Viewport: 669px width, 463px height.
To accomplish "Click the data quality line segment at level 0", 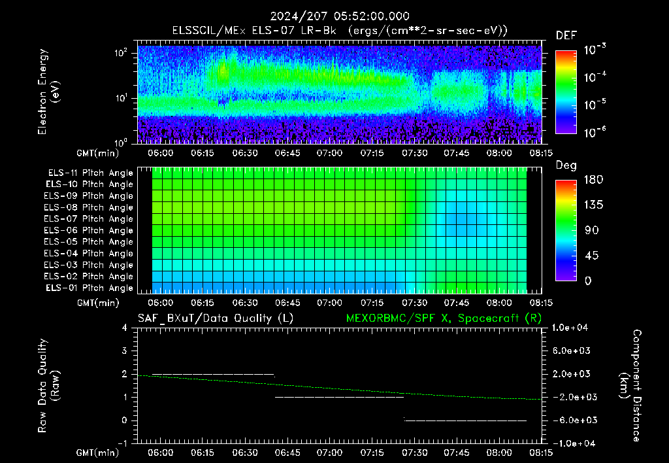I will coord(465,420).
